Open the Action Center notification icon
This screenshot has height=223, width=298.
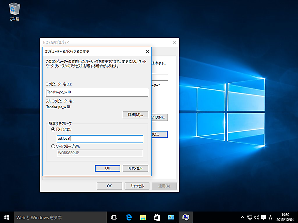(x=263, y=217)
